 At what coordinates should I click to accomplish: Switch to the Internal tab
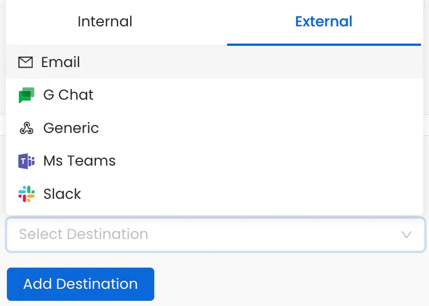(x=105, y=22)
